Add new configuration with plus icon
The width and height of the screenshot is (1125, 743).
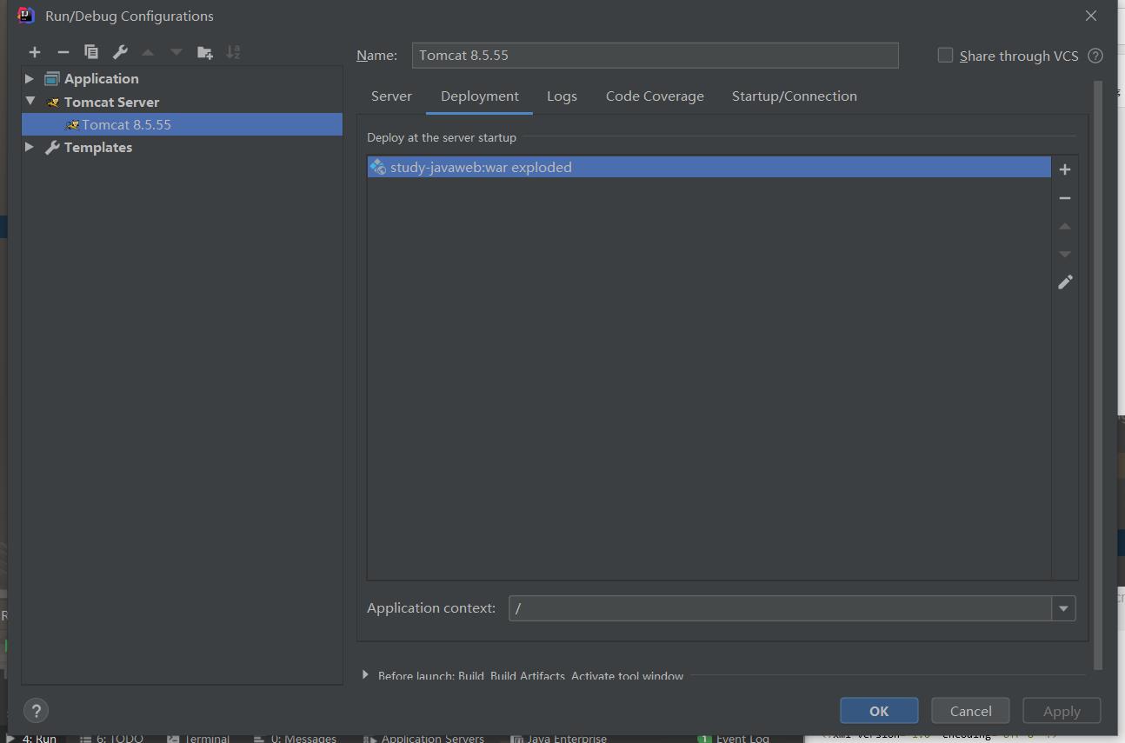pyautogui.click(x=35, y=52)
